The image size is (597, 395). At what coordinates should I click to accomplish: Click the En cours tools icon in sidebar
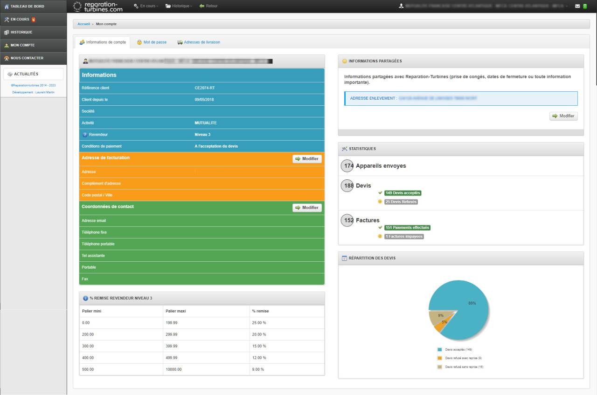tap(6, 19)
